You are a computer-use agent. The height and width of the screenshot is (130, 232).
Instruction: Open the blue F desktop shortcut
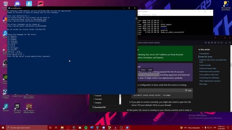[x=29, y=4]
